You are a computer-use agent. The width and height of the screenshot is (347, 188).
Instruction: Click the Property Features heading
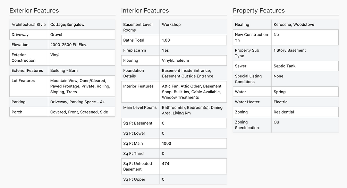(x=259, y=10)
